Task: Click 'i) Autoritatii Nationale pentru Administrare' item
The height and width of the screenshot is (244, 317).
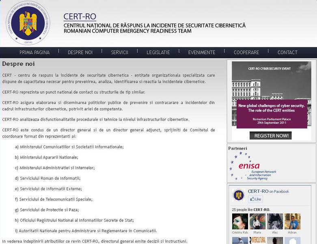Action: tap(86, 231)
